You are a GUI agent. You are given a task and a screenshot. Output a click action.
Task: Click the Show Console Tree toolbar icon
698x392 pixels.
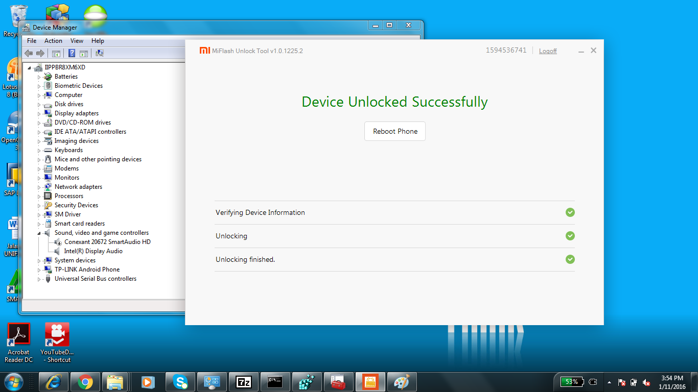(x=56, y=53)
